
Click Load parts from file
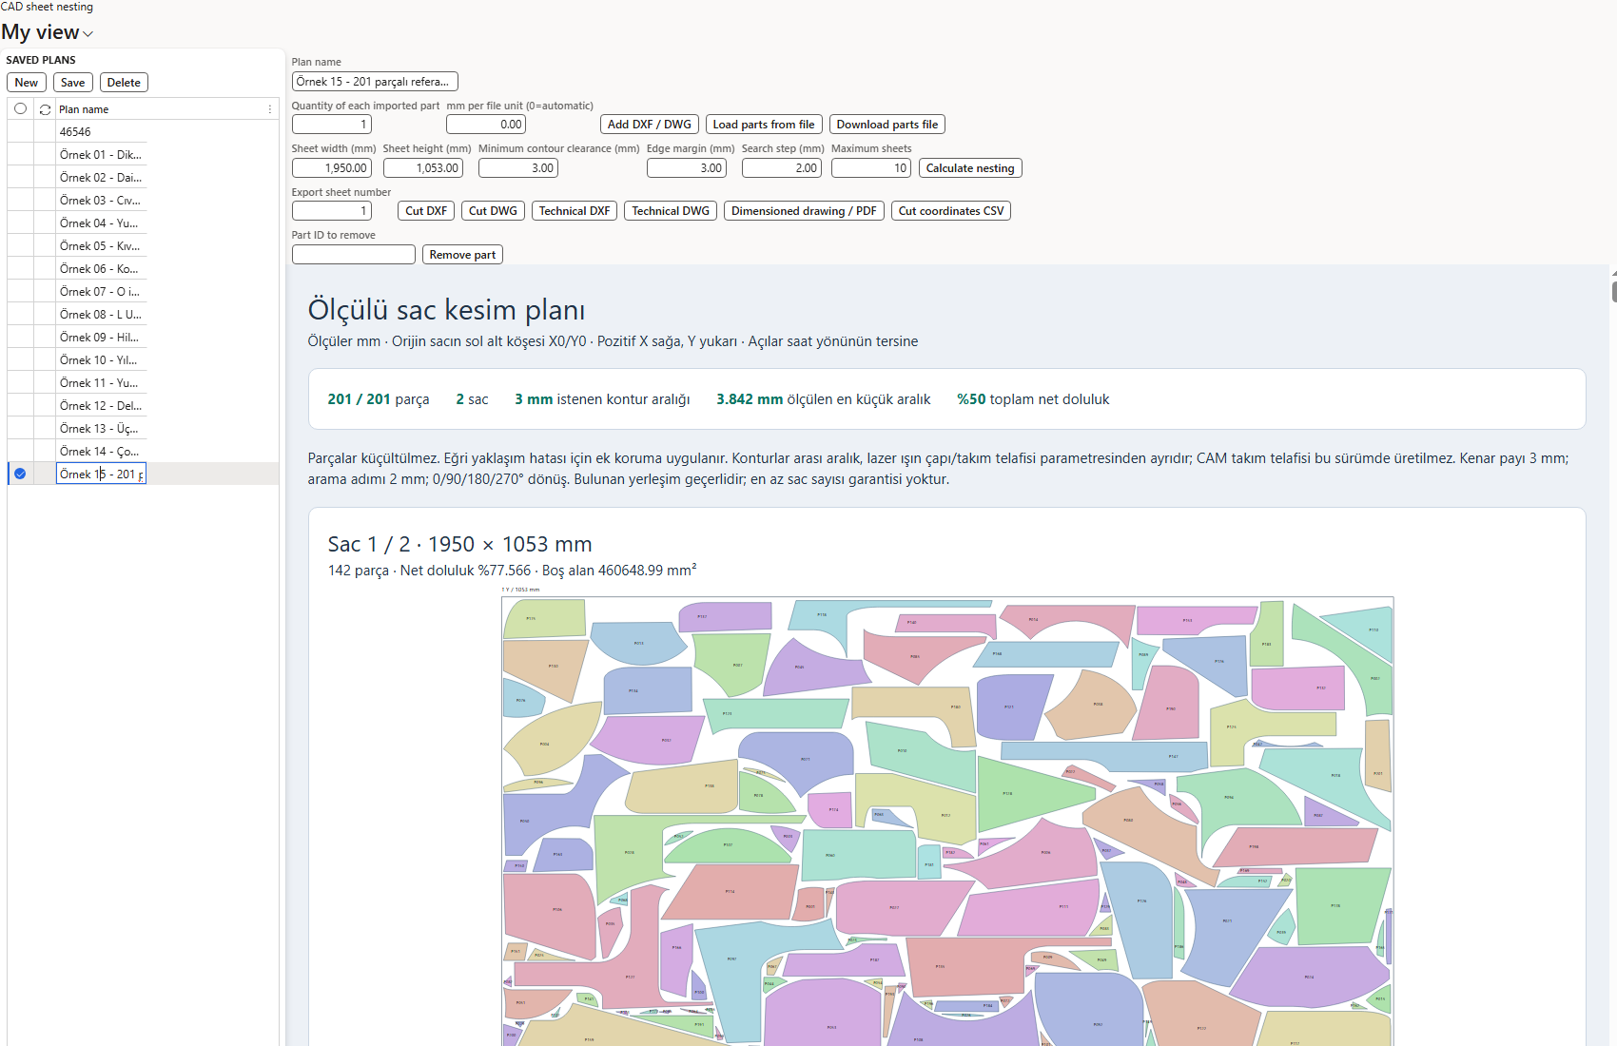pos(764,125)
